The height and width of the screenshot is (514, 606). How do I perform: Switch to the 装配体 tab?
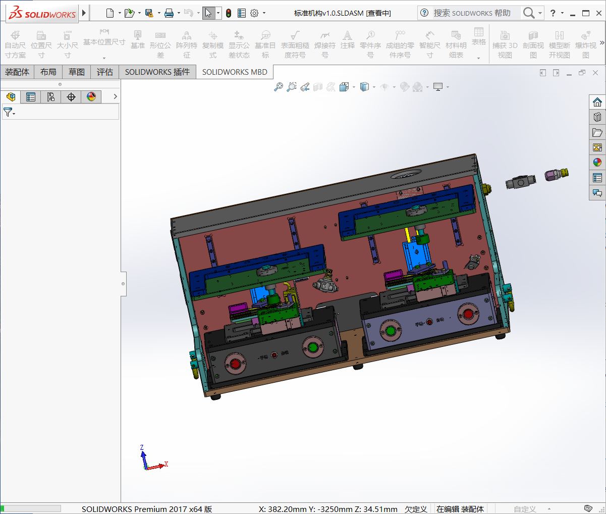point(17,72)
